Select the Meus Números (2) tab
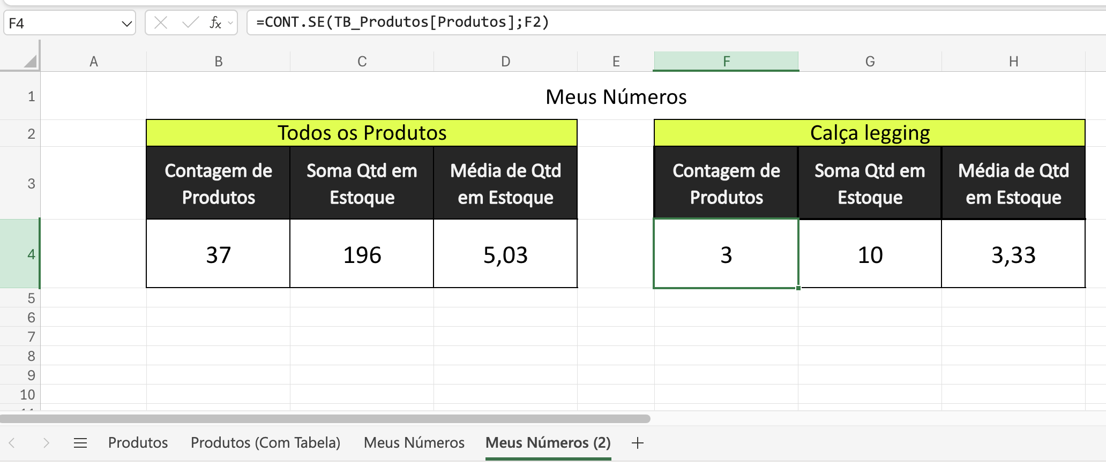 tap(548, 443)
